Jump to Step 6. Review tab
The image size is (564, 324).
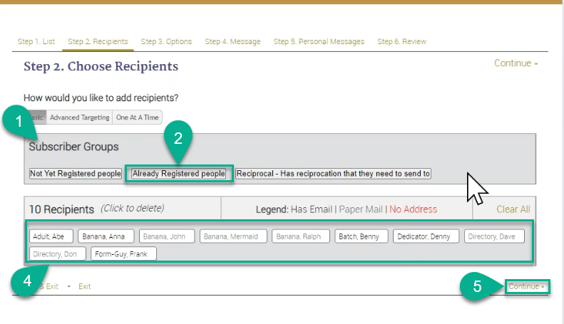(402, 41)
